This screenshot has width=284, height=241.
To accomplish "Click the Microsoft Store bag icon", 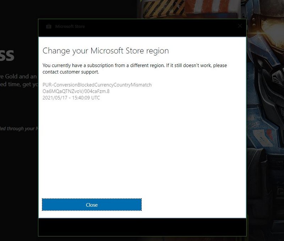I will point(49,26).
